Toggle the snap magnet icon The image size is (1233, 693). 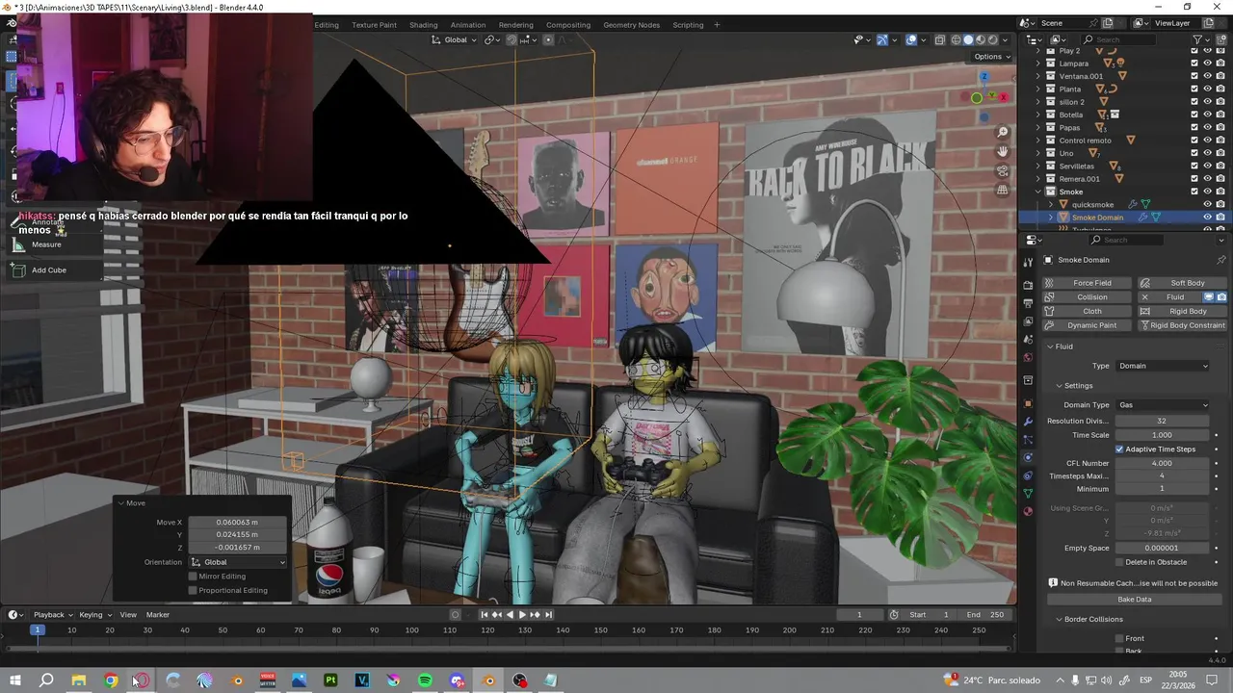[x=512, y=39]
